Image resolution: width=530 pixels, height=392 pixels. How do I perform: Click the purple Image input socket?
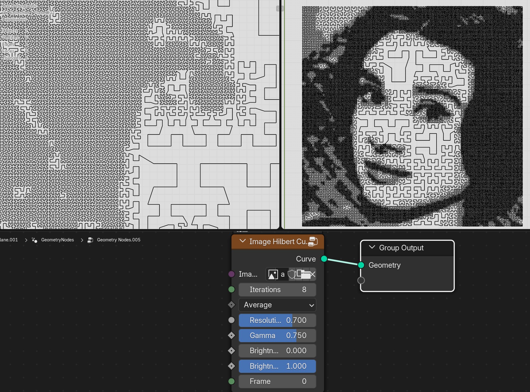coord(231,274)
